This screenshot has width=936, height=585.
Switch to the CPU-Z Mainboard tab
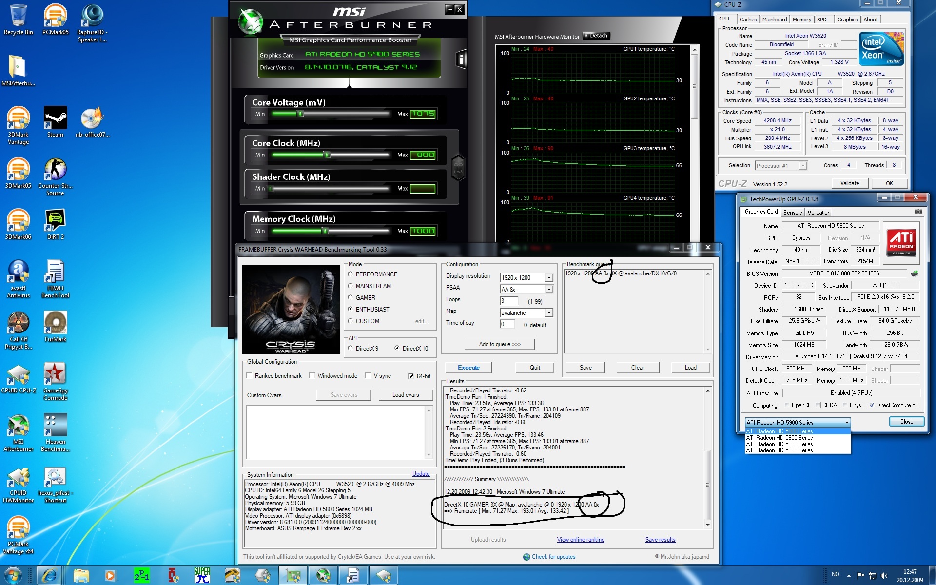pyautogui.click(x=775, y=19)
